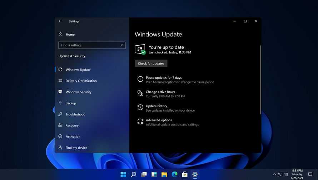Pause updates for 7 days
318x180 pixels.
164,78
